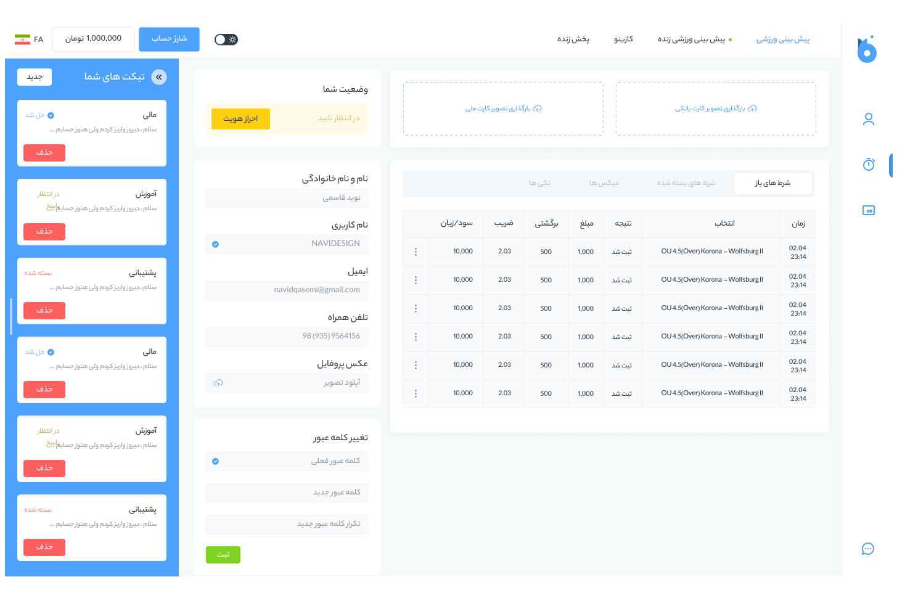Click the upload cloud icon in profile picture field
This screenshot has width=897, height=598.
point(218,383)
